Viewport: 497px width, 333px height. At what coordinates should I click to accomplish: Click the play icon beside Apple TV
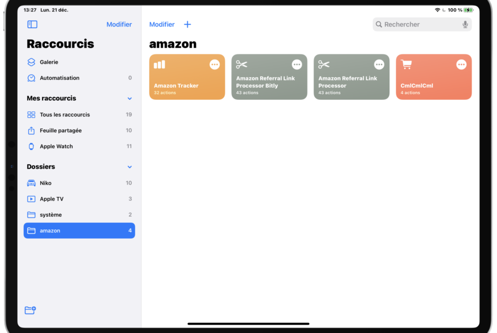pyautogui.click(x=31, y=199)
